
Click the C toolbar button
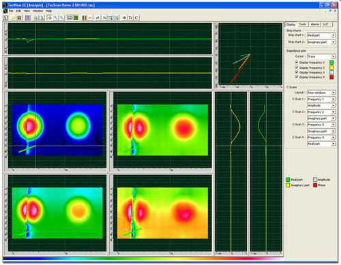[x=136, y=18]
